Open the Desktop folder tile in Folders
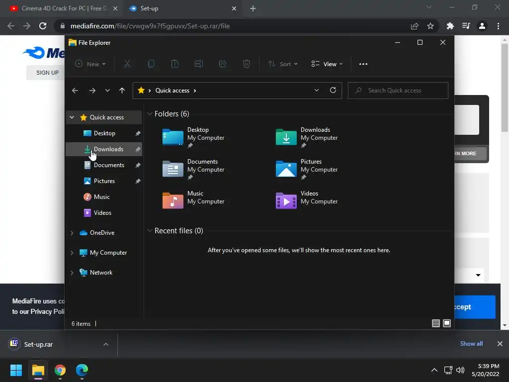 click(193, 138)
